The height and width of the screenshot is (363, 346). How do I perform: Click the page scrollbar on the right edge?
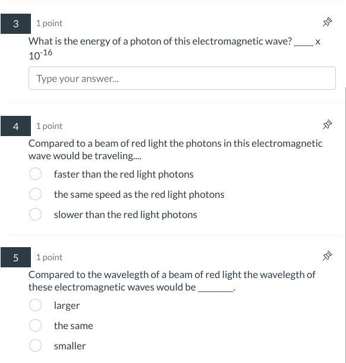[x=345, y=225]
